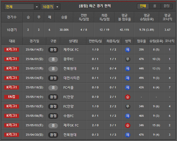
Task: Click the 경기일 column header
Action: [x=34, y=41]
